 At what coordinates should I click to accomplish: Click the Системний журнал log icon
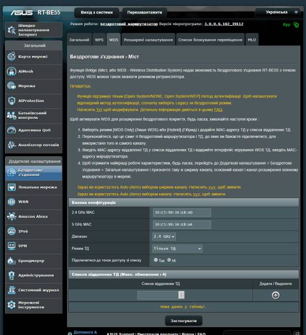[x=11, y=290]
